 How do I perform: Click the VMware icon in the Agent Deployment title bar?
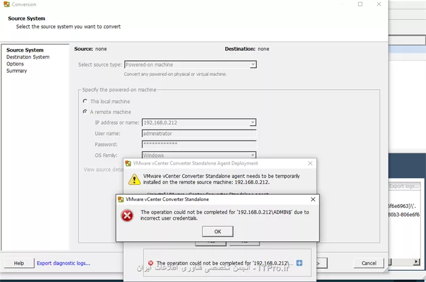pyautogui.click(x=128, y=163)
